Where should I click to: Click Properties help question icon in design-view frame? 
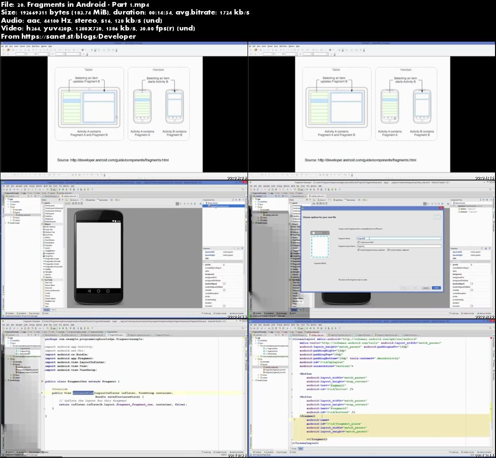pos(234,248)
